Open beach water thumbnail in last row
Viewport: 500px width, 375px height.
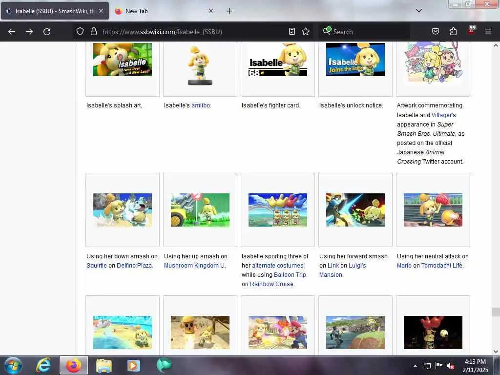[123, 332]
